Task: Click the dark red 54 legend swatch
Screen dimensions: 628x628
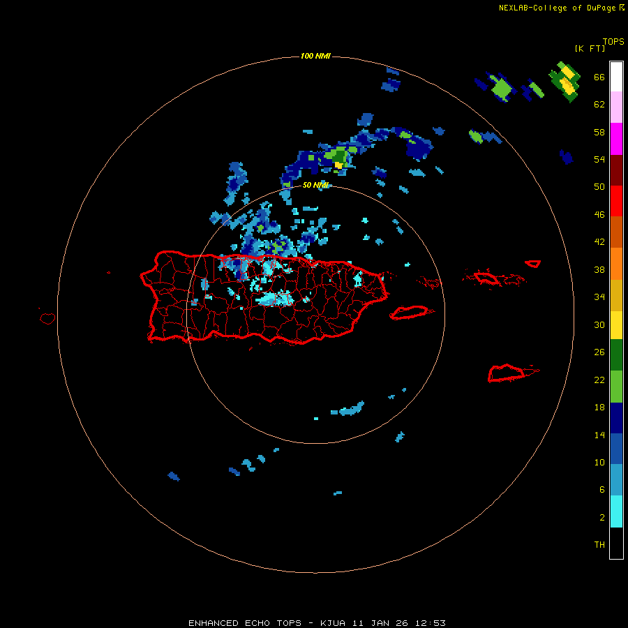Action: tap(616, 170)
